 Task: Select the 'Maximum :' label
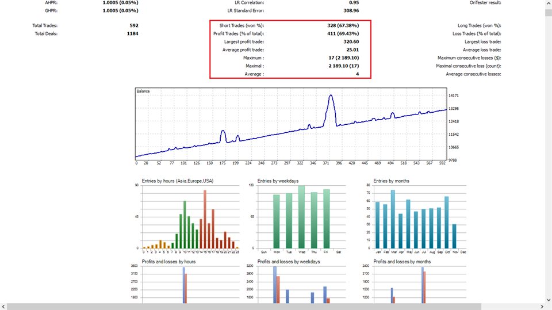(x=254, y=58)
